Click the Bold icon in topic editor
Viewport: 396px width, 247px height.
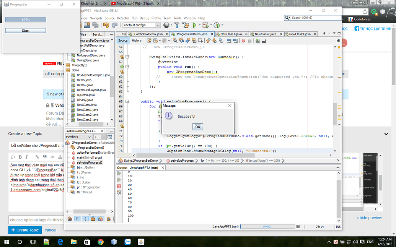pos(20,157)
